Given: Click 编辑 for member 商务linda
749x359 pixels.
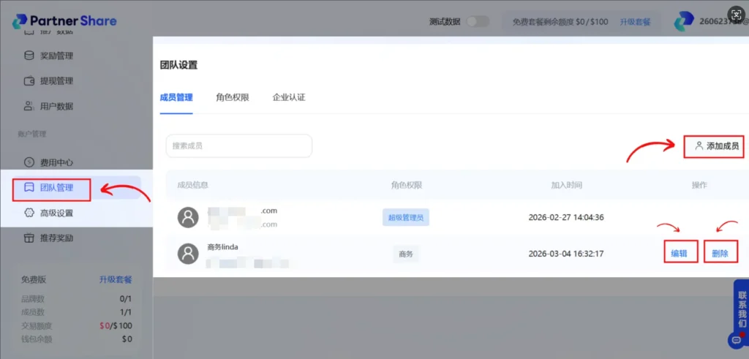Looking at the screenshot, I should [x=679, y=253].
